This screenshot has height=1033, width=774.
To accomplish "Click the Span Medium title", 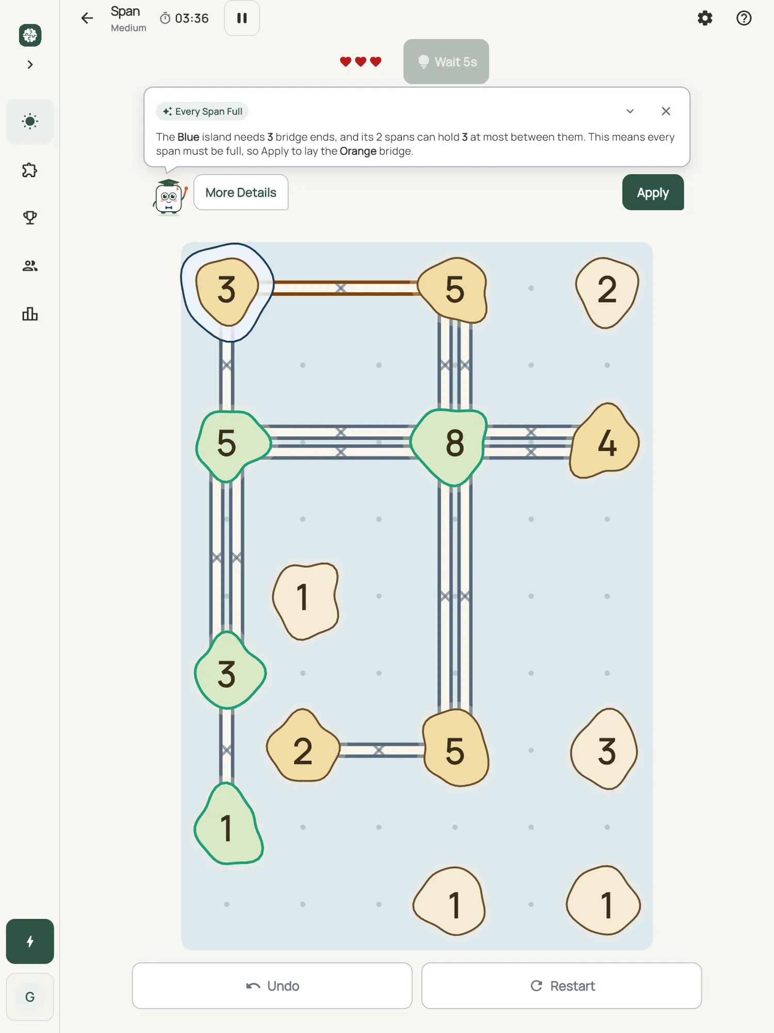I will click(x=128, y=19).
